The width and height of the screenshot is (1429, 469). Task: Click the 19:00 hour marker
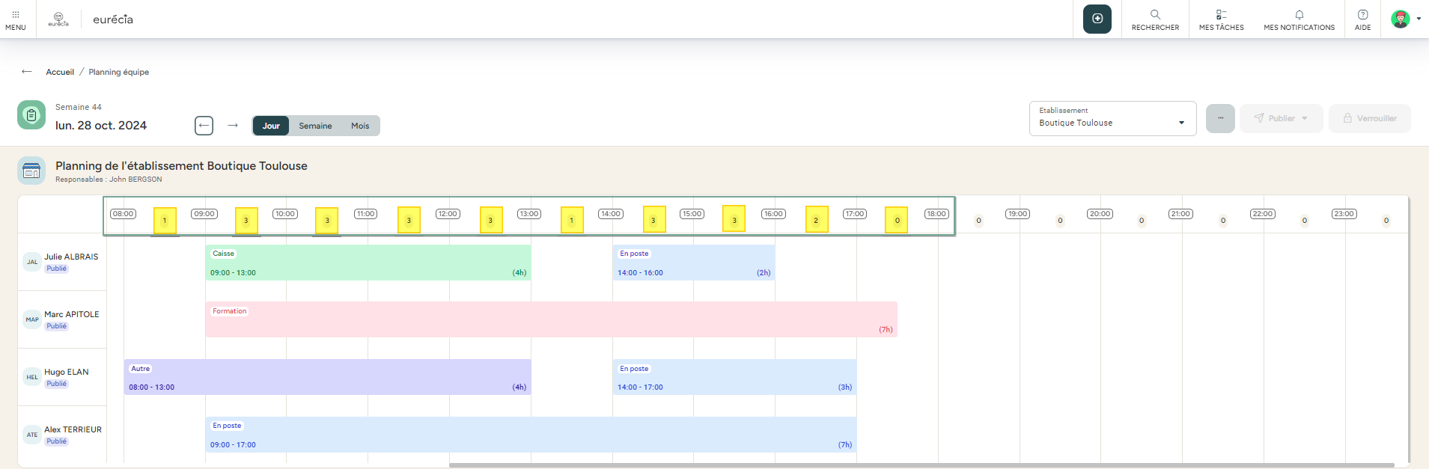tap(1018, 214)
